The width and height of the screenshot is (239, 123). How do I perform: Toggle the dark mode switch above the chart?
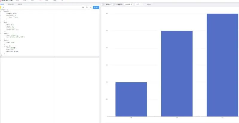[102, 4]
